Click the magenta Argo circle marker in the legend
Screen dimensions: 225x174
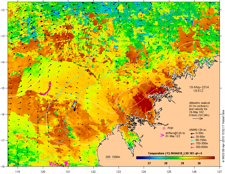[x=164, y=128]
